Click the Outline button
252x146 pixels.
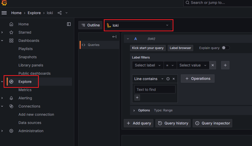point(90,25)
